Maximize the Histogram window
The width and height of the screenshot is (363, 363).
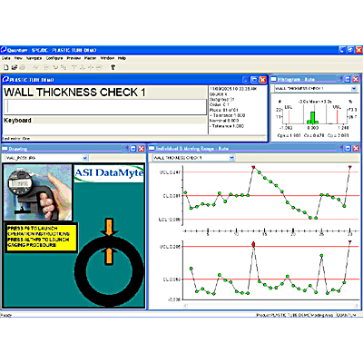(x=348, y=79)
